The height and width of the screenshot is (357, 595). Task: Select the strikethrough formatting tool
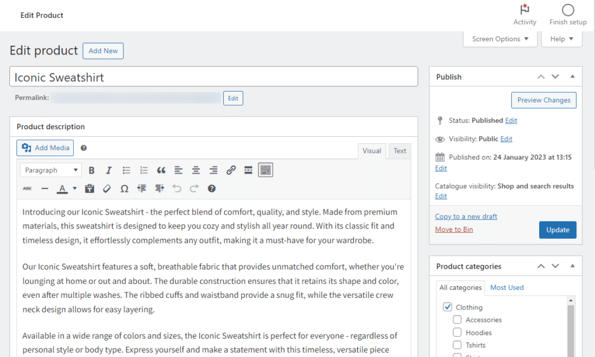click(x=26, y=188)
